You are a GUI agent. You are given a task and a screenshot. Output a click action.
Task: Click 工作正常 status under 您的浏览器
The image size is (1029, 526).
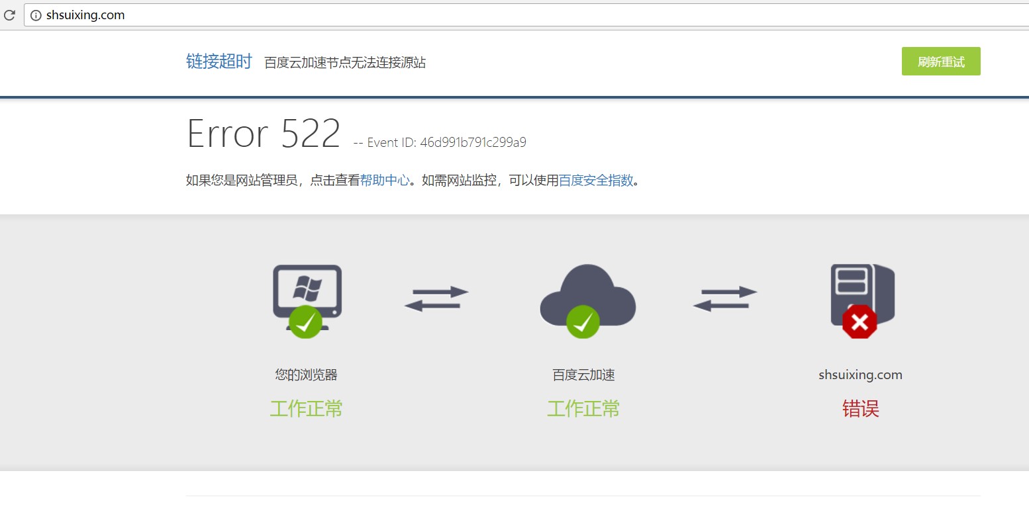tap(306, 409)
